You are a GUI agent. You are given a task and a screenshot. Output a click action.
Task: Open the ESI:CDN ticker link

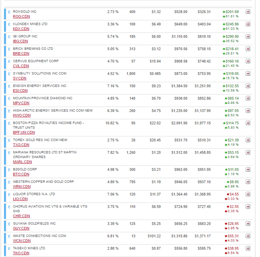click(x=20, y=90)
